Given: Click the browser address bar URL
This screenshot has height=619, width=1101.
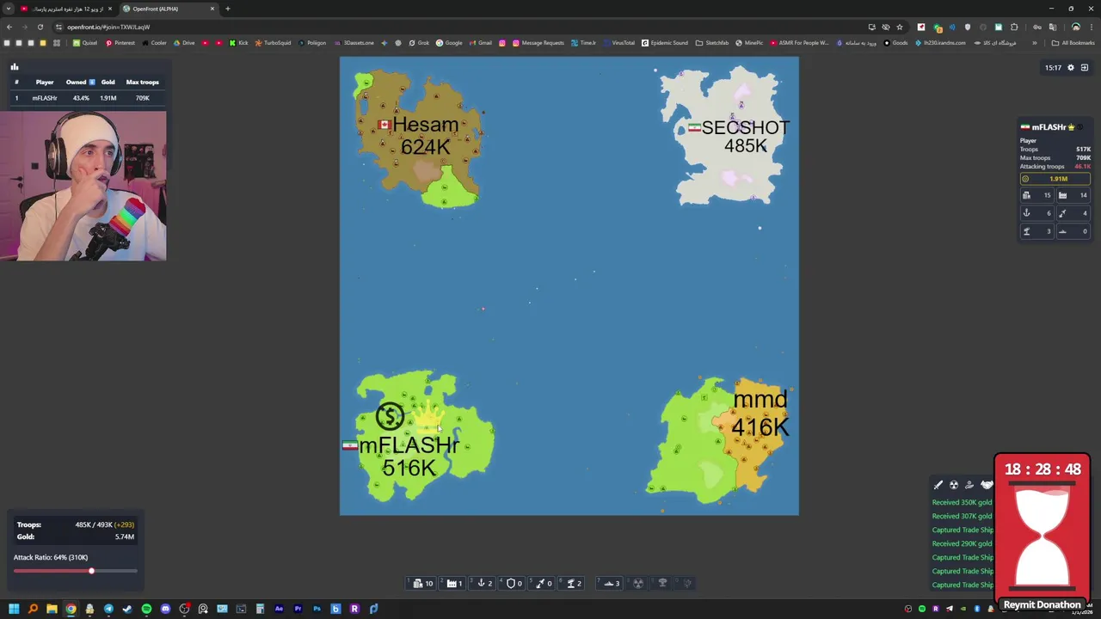Looking at the screenshot, I should [x=108, y=27].
